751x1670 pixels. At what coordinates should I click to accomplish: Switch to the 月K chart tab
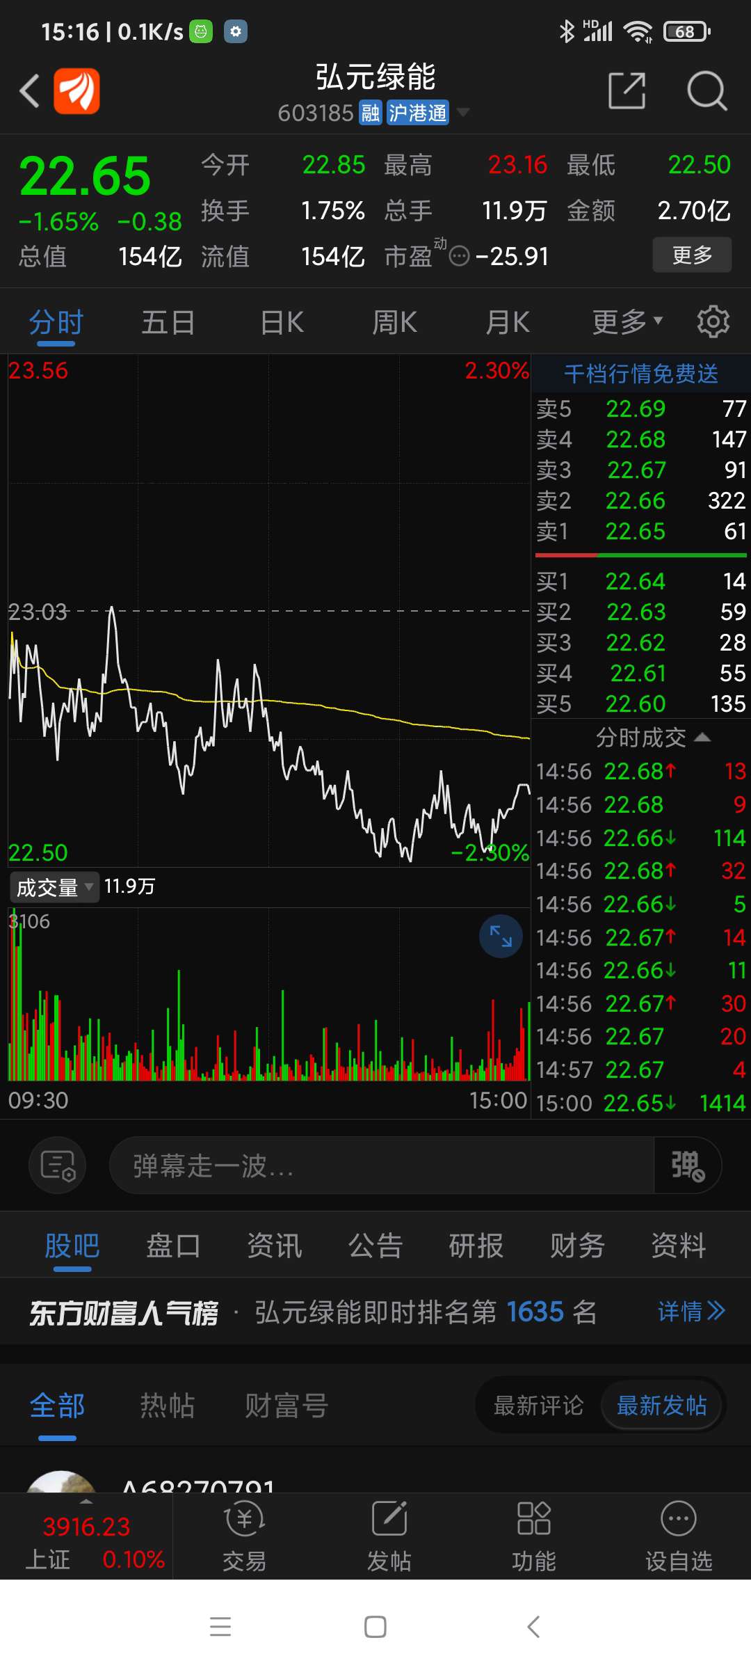point(508,323)
